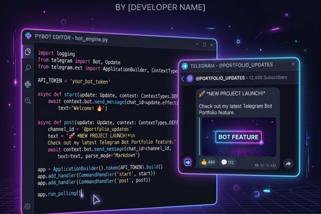Maximize the PyBot Editor window
This screenshot has height=214, width=321.
(x=204, y=44)
